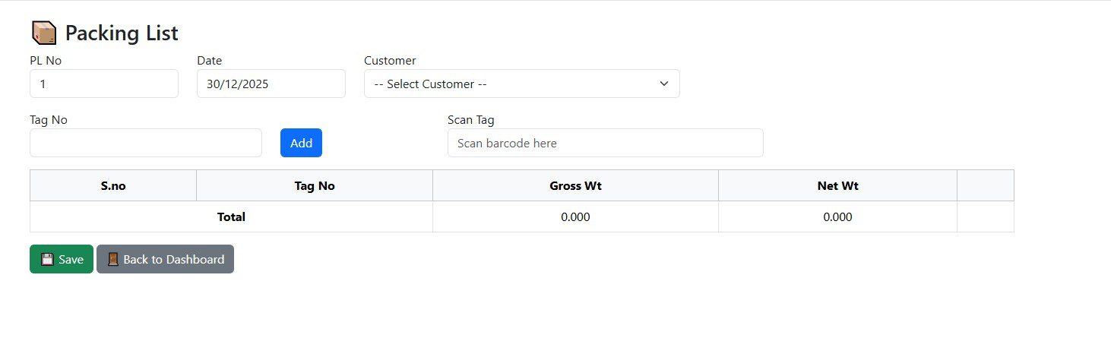Click the package box icon beside Packing List
Viewport: 1111px width, 357px height.
point(44,33)
